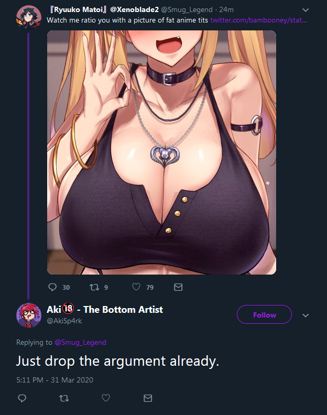Viewport: 327px width, 415px height.
Task: Retweet Aki's reply tweet
Action: [x=64, y=398]
